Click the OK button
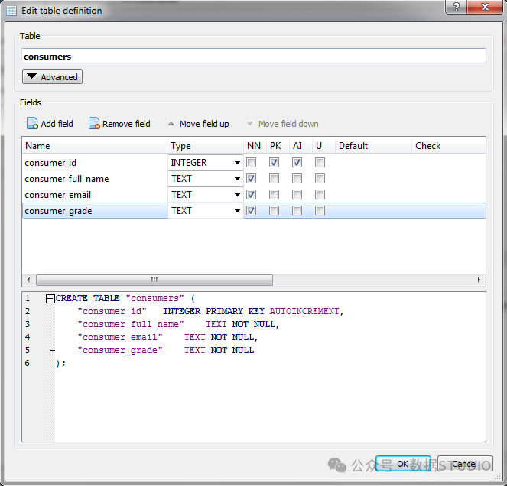 403,464
